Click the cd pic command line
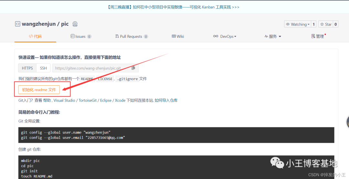Image resolution: width=349 pixels, height=179 pixels. coord(27,166)
